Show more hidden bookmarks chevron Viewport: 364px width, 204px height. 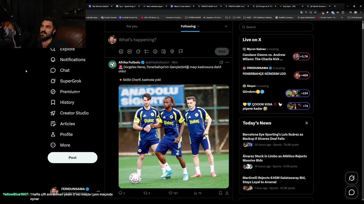click(x=342, y=18)
